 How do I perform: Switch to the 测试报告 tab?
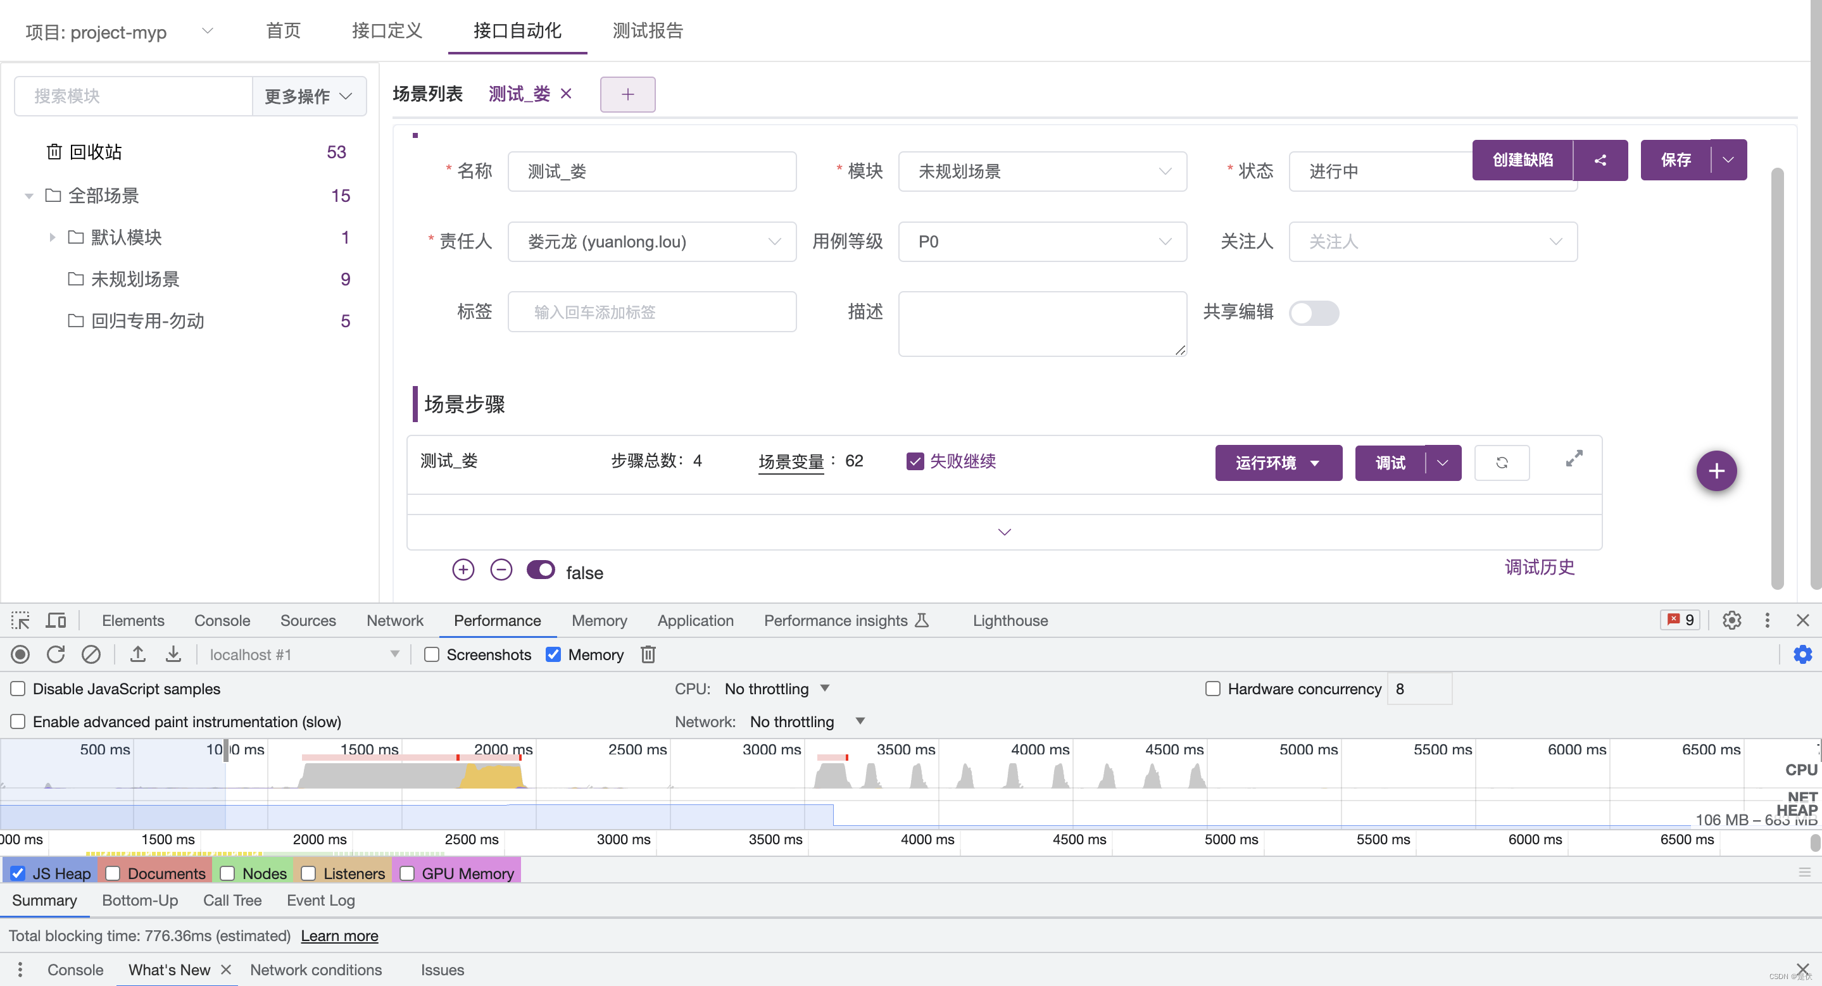[647, 30]
